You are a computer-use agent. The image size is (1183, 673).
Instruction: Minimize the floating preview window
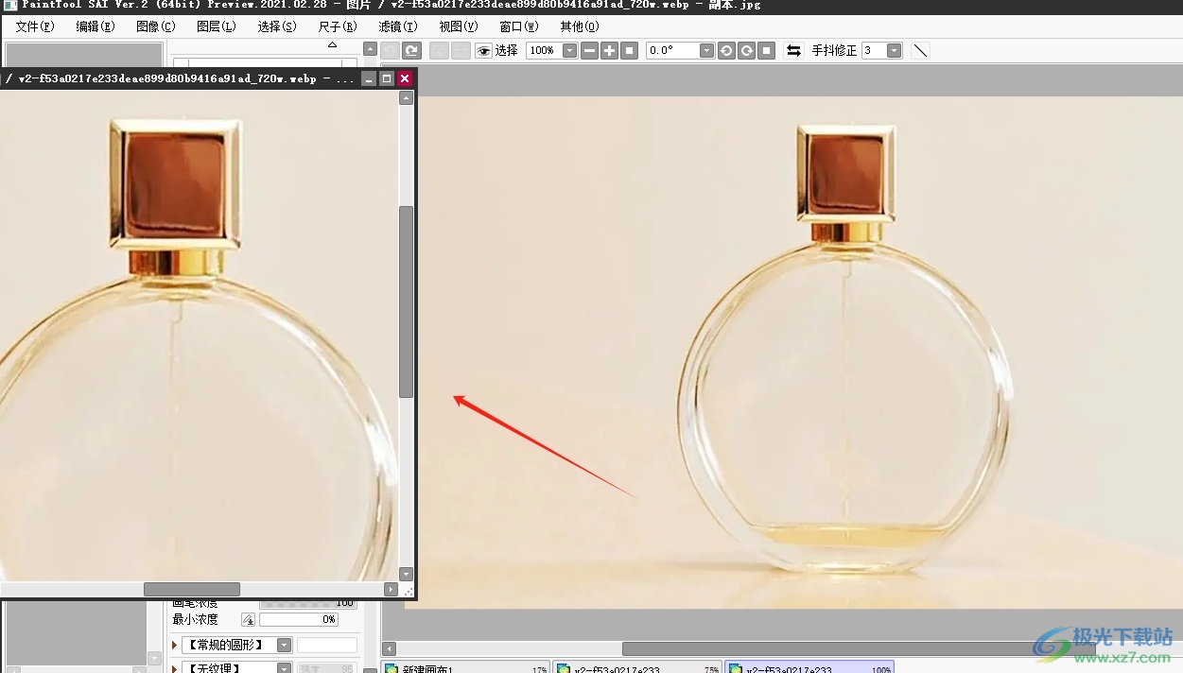369,78
